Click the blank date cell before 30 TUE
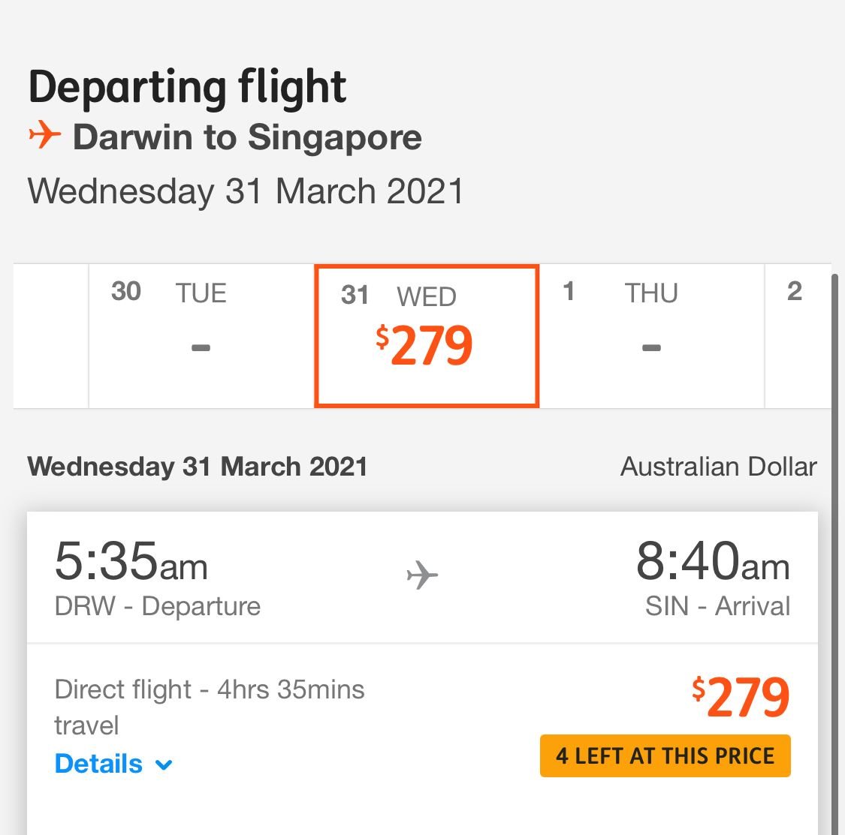Screen dimensions: 845x835 pos(51,336)
